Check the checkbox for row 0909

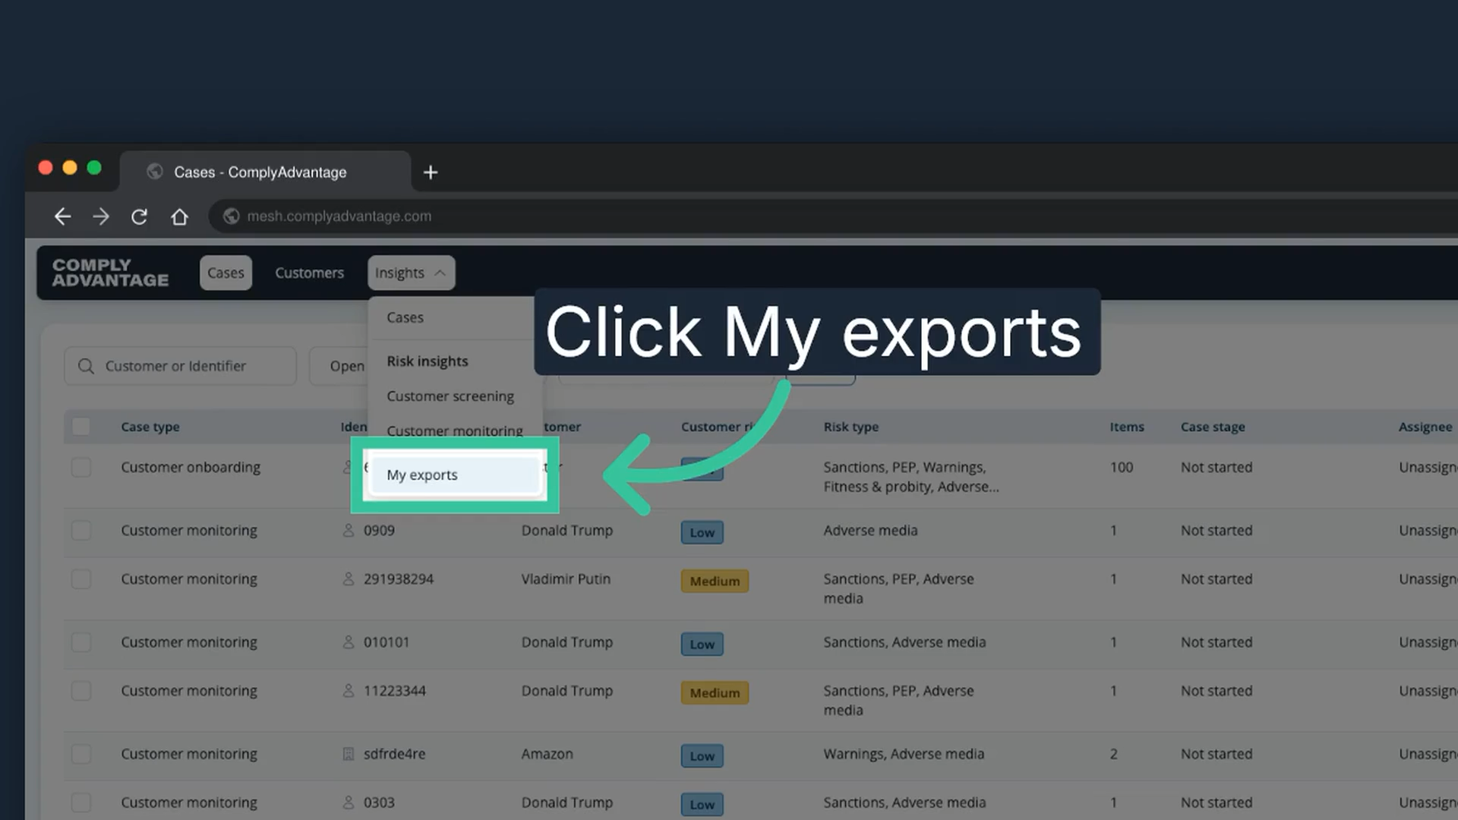[81, 530]
